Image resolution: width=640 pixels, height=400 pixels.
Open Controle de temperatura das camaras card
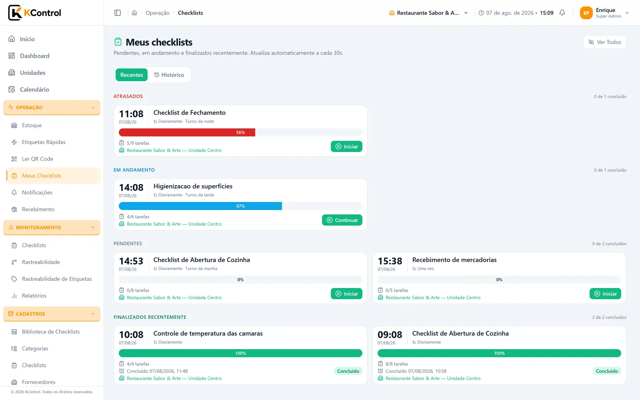pyautogui.click(x=240, y=355)
